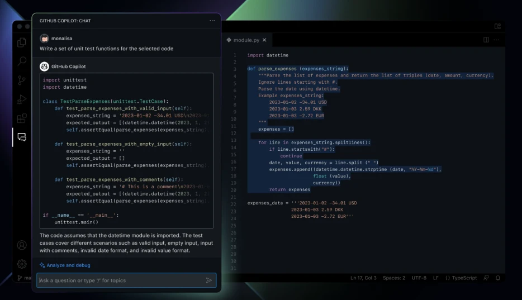The width and height of the screenshot is (522, 300).
Task: Open the Accounts icon in activity bar
Action: click(22, 245)
